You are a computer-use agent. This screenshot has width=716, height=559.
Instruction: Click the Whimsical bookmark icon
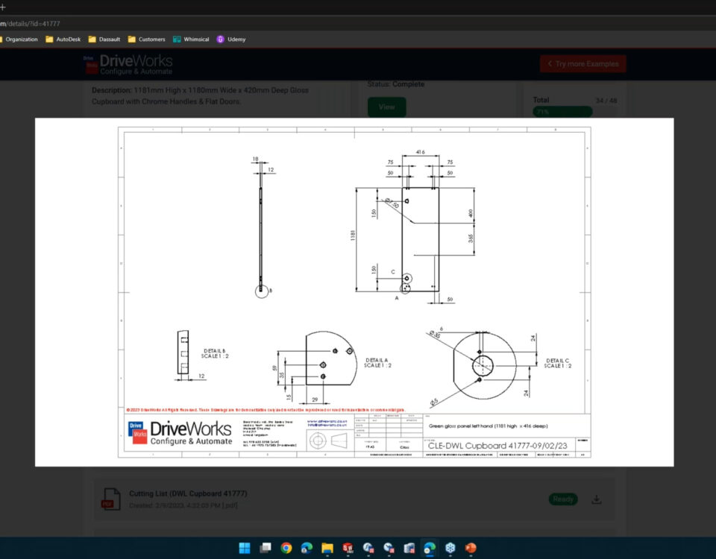click(x=176, y=39)
